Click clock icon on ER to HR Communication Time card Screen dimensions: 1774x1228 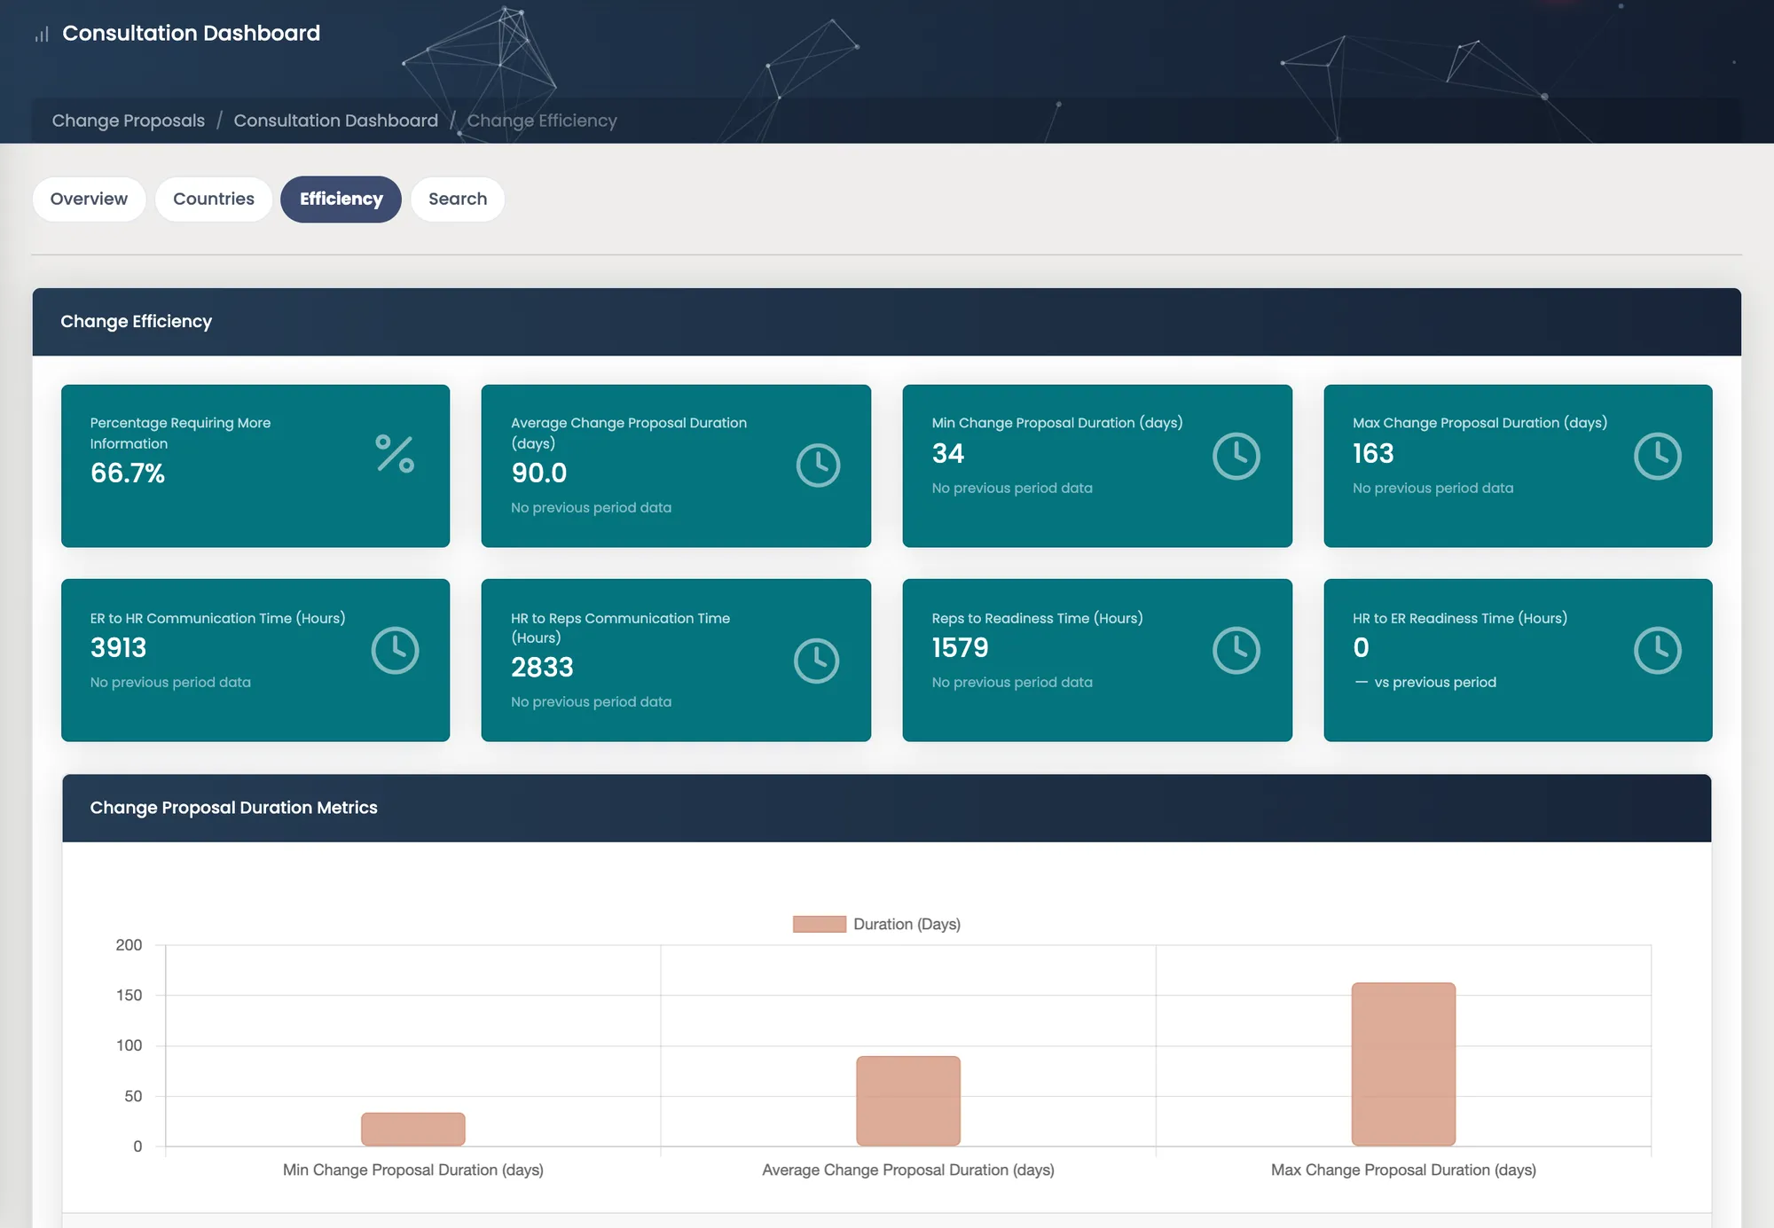tap(395, 651)
